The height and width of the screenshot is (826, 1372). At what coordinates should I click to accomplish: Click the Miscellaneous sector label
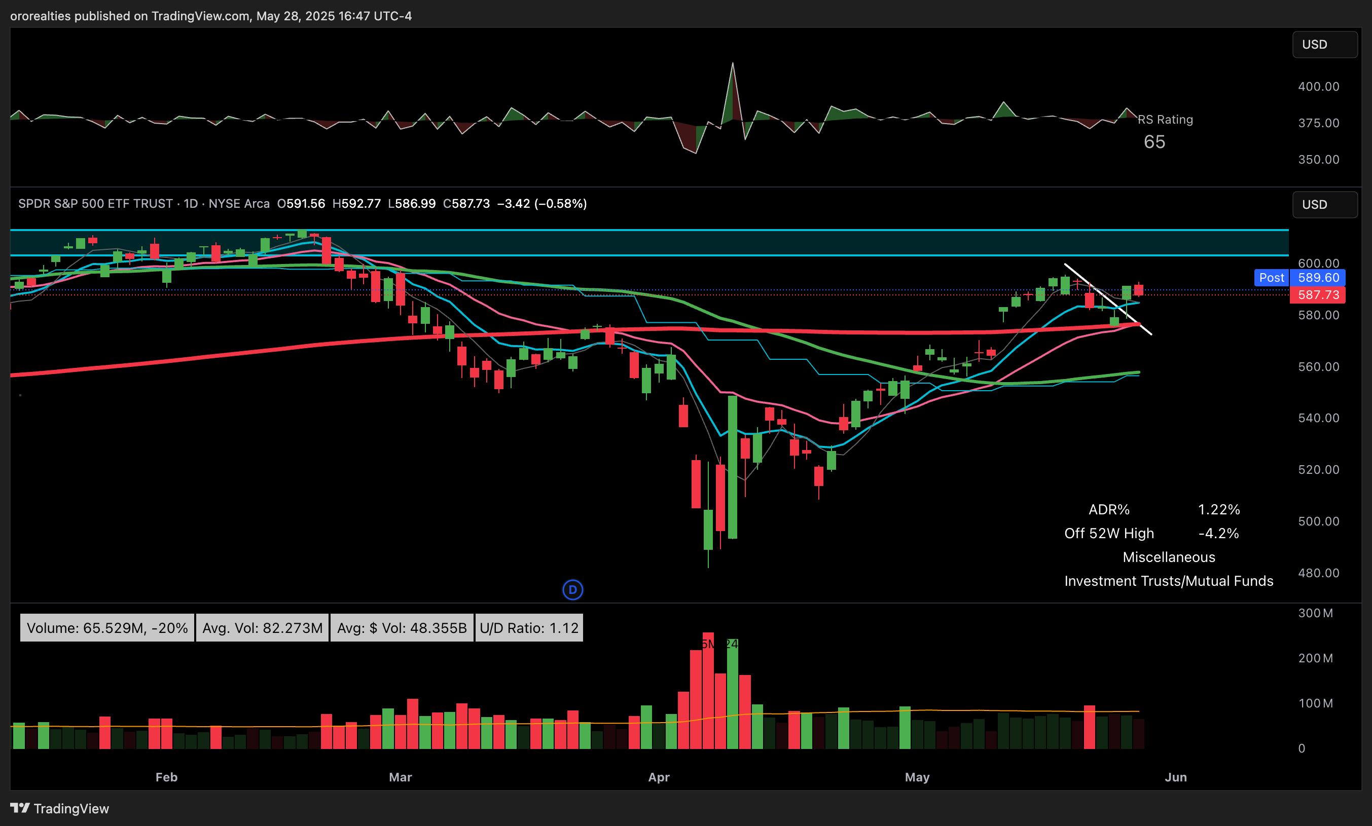click(1169, 557)
